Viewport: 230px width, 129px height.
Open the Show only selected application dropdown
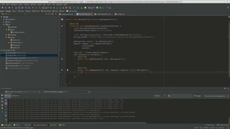216,96
